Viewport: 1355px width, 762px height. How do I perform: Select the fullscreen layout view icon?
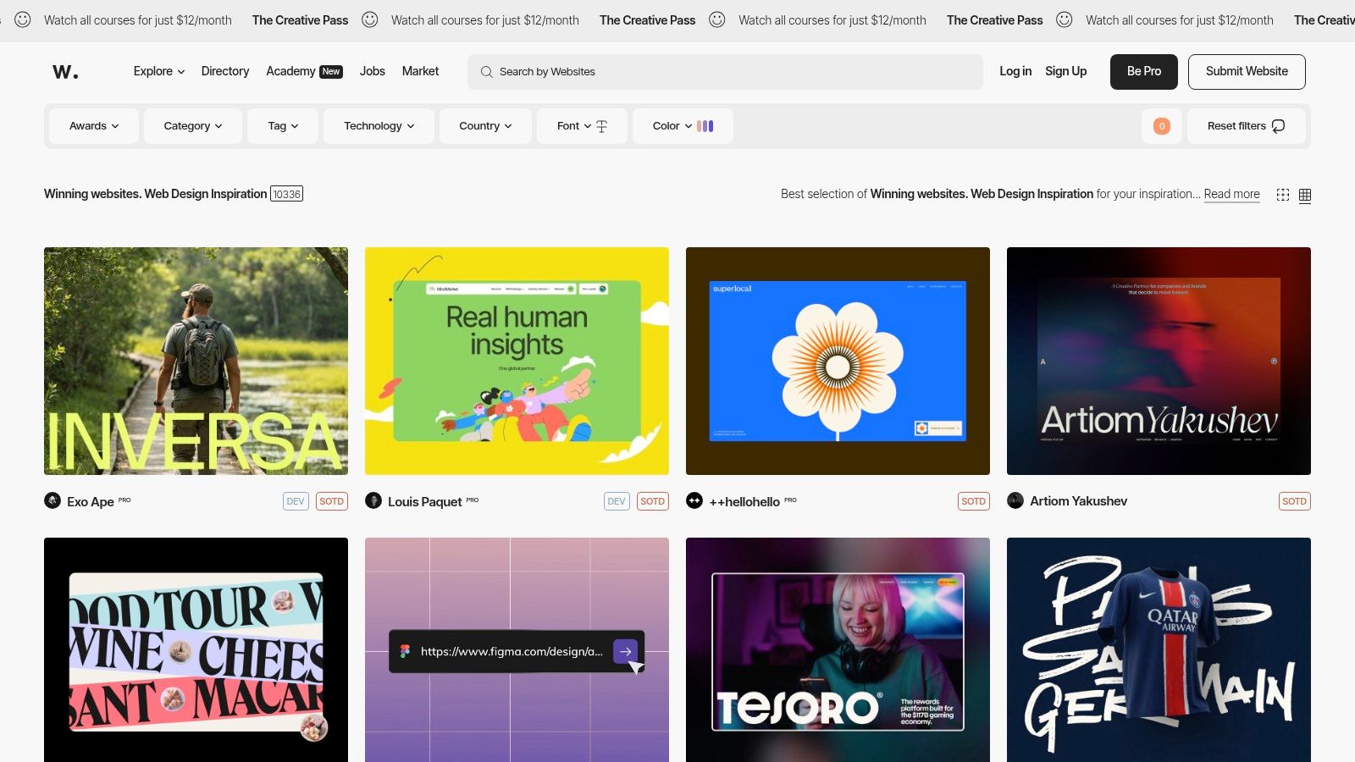point(1283,194)
